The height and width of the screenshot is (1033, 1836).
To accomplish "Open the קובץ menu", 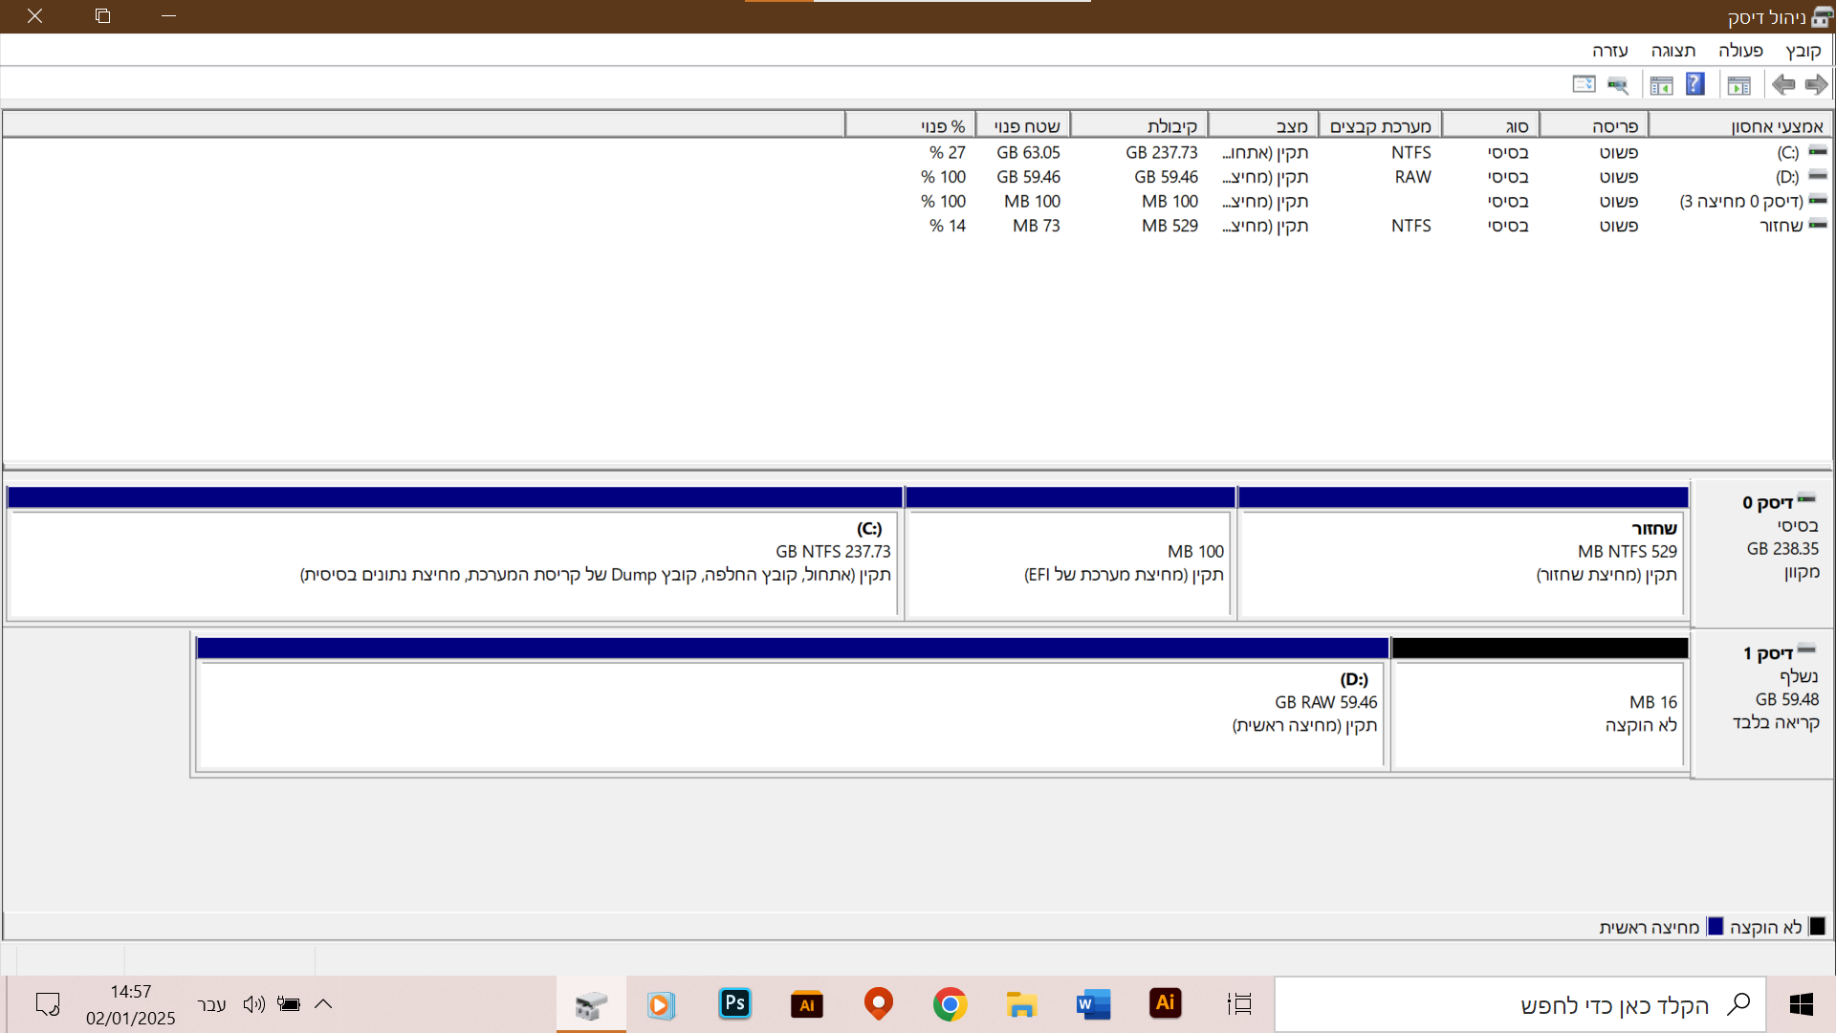I will (1803, 51).
